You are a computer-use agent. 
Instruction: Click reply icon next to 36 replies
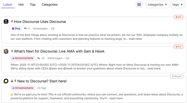point(38,58)
